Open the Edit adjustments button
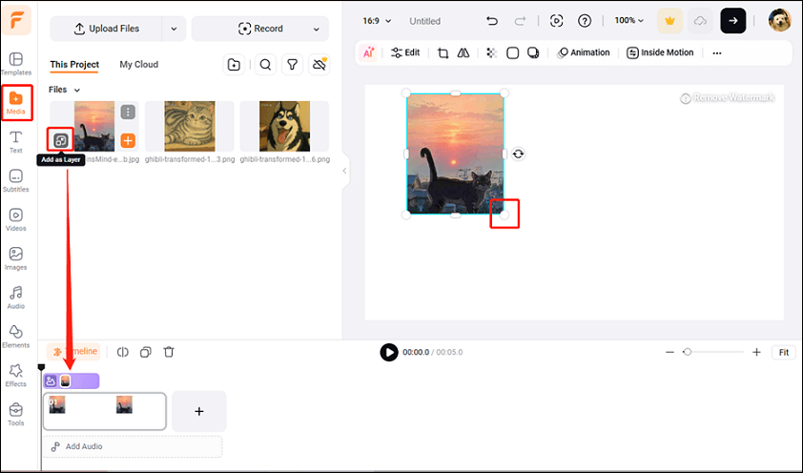 (x=405, y=52)
